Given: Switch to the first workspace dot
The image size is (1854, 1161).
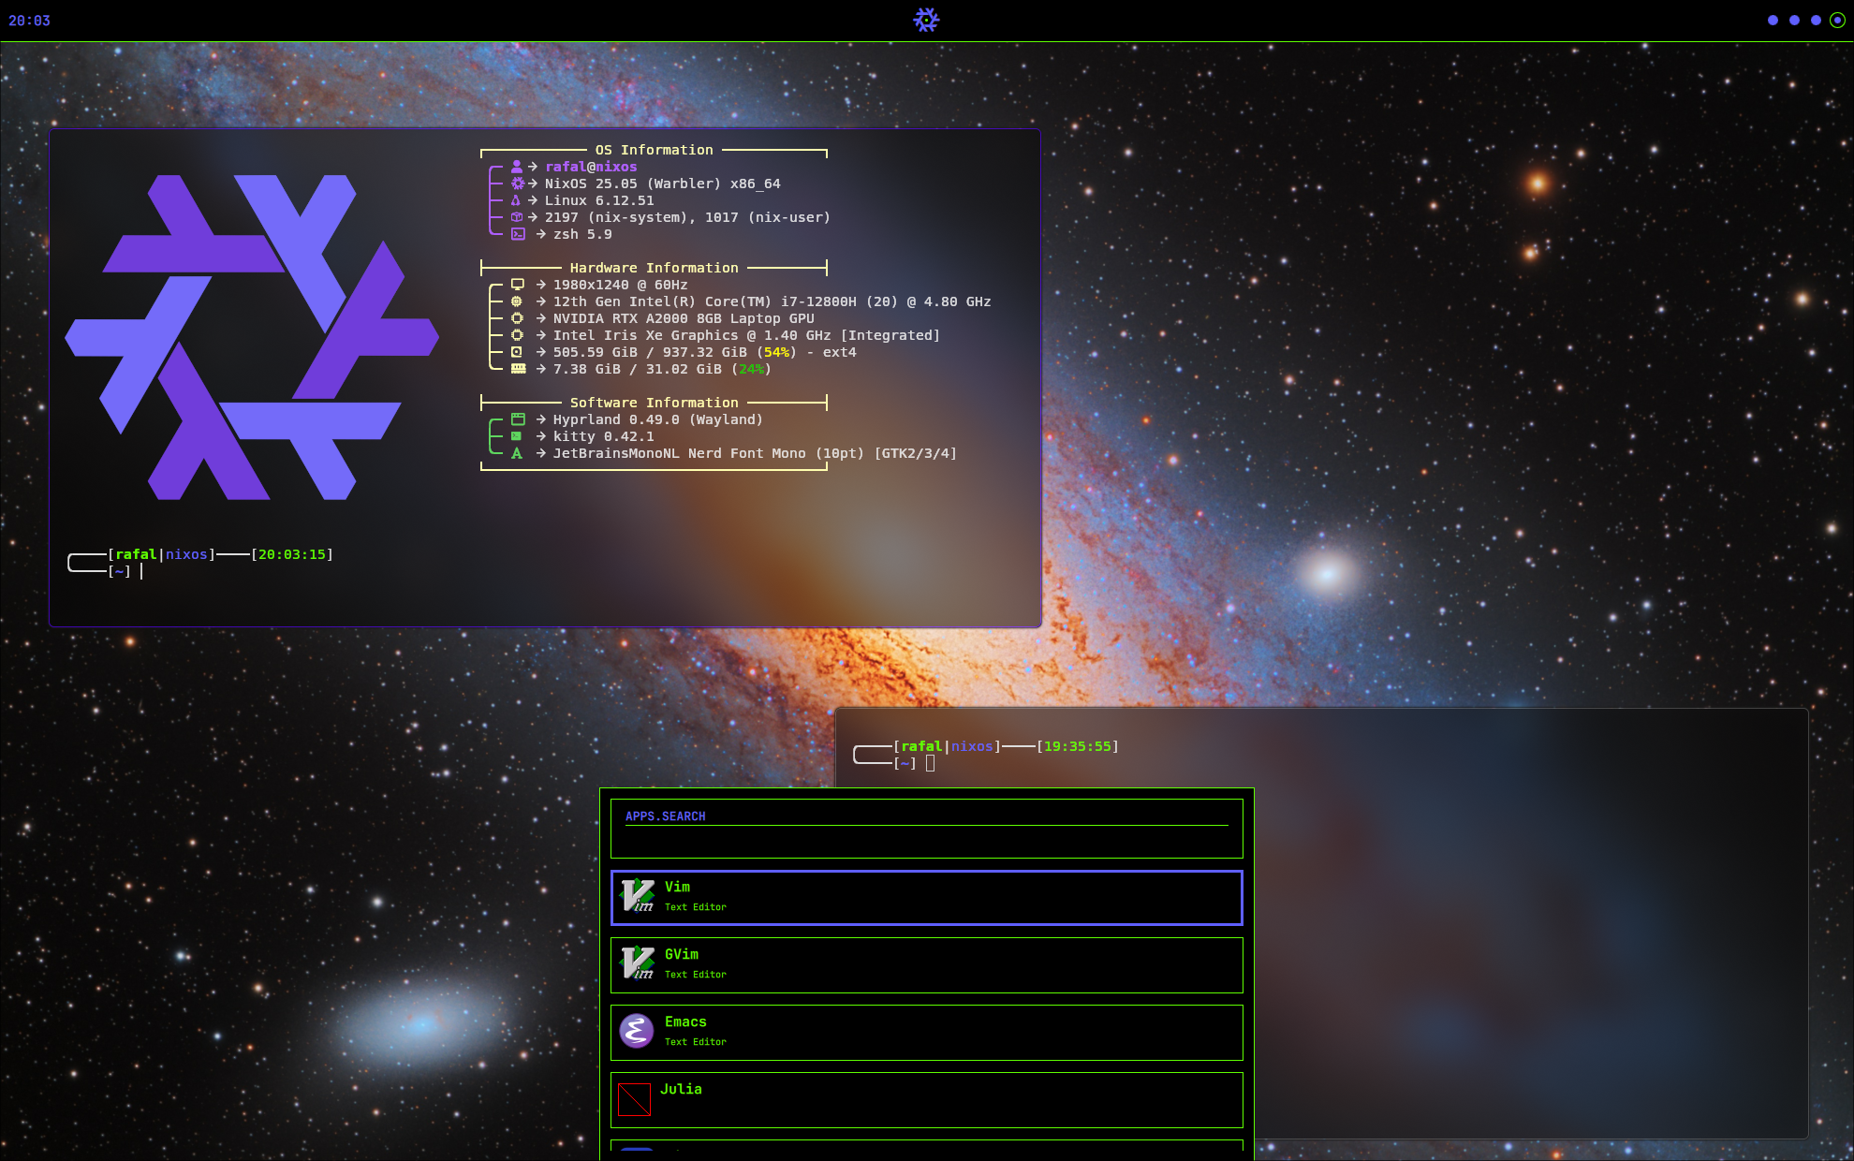Looking at the screenshot, I should tap(1773, 21).
